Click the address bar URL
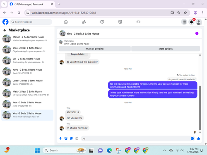This screenshot has height=155, width=207. (x=64, y=13)
